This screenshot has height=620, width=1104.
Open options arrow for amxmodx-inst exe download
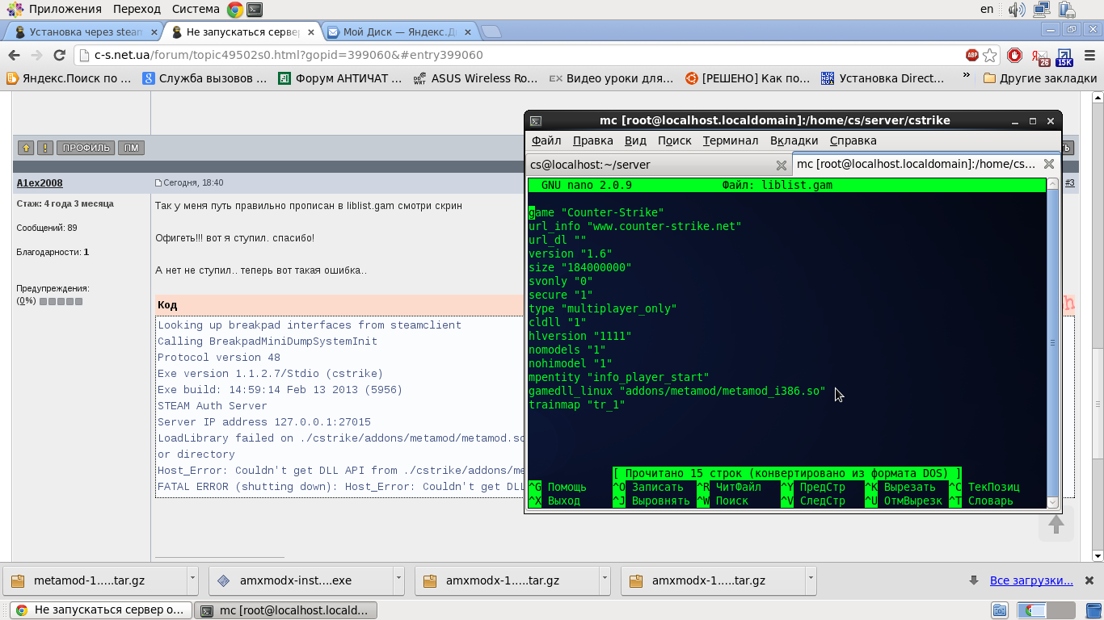tap(398, 580)
